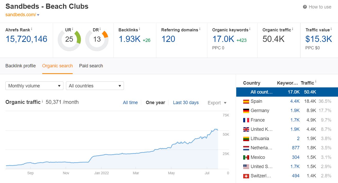Click info icon next to Organic traffic header

[292, 29]
